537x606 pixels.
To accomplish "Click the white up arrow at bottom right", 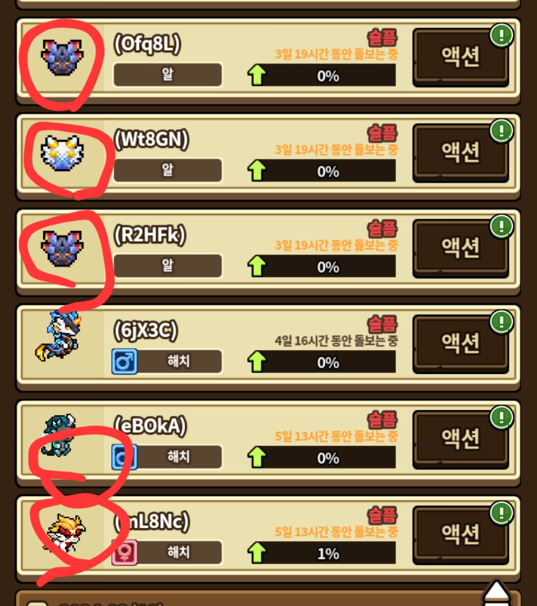I will tap(497, 594).
